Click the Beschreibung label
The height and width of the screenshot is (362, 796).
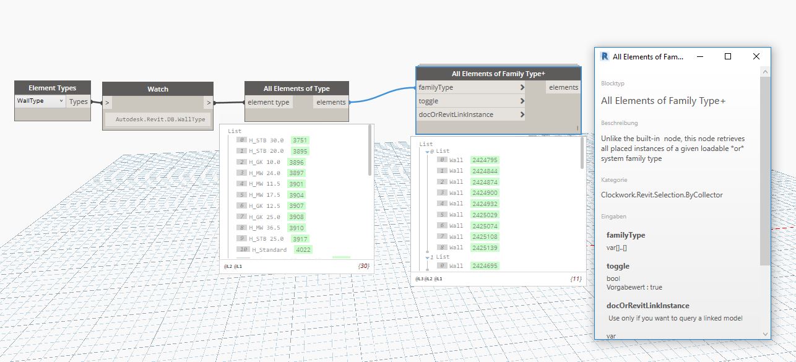(x=619, y=123)
